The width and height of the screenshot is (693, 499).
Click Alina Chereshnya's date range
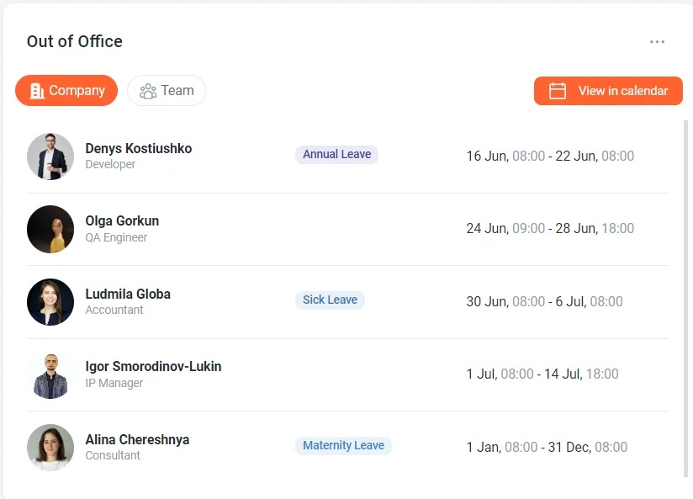click(x=547, y=448)
